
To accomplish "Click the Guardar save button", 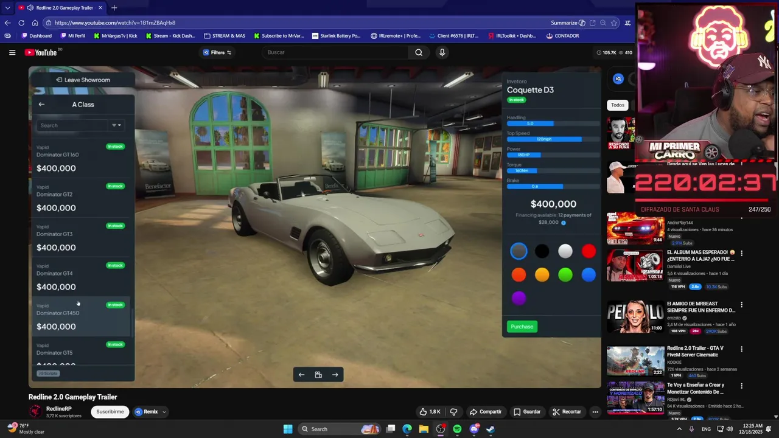I will [527, 412].
